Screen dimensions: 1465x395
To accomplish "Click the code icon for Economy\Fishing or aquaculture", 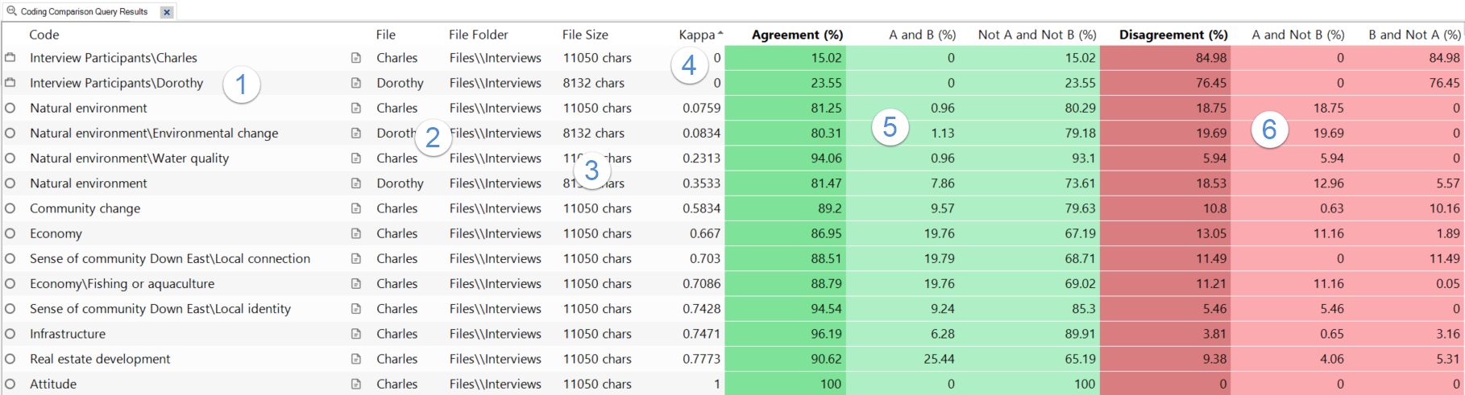I will pos(10,283).
